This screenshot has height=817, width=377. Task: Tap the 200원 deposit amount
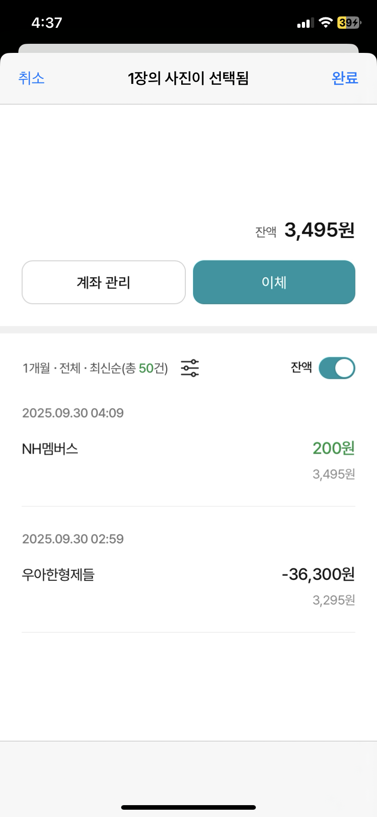333,448
